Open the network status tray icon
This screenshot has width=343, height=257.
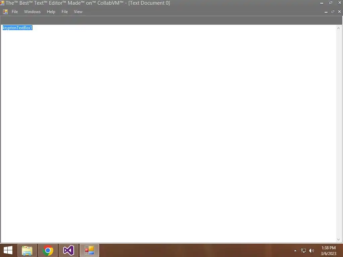point(303,251)
